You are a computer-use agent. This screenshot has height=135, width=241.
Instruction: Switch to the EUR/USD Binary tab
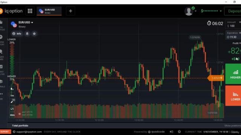pos(49,11)
